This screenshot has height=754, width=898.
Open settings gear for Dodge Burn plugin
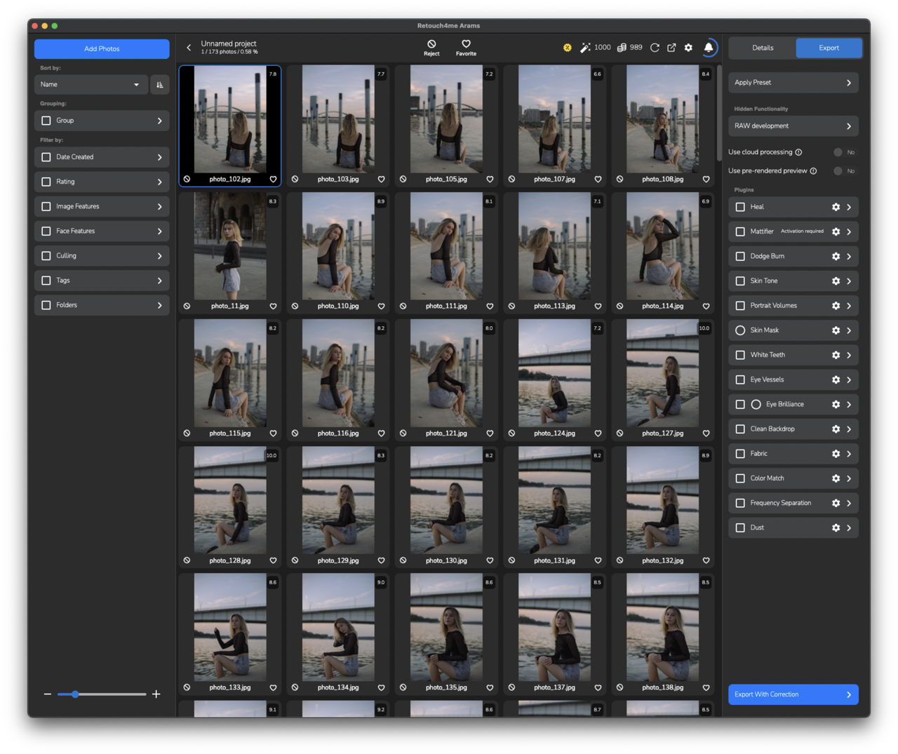[836, 257]
